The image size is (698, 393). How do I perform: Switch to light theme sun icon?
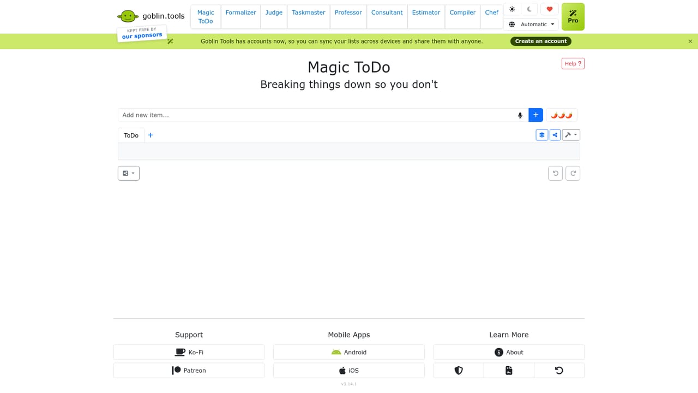(x=512, y=9)
